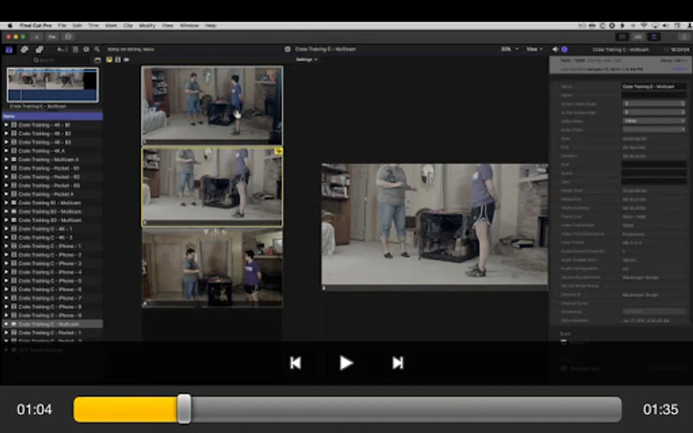This screenshot has width=693, height=433.
Task: Expand Crate Training - Multicam A clip
Action: click(x=6, y=159)
